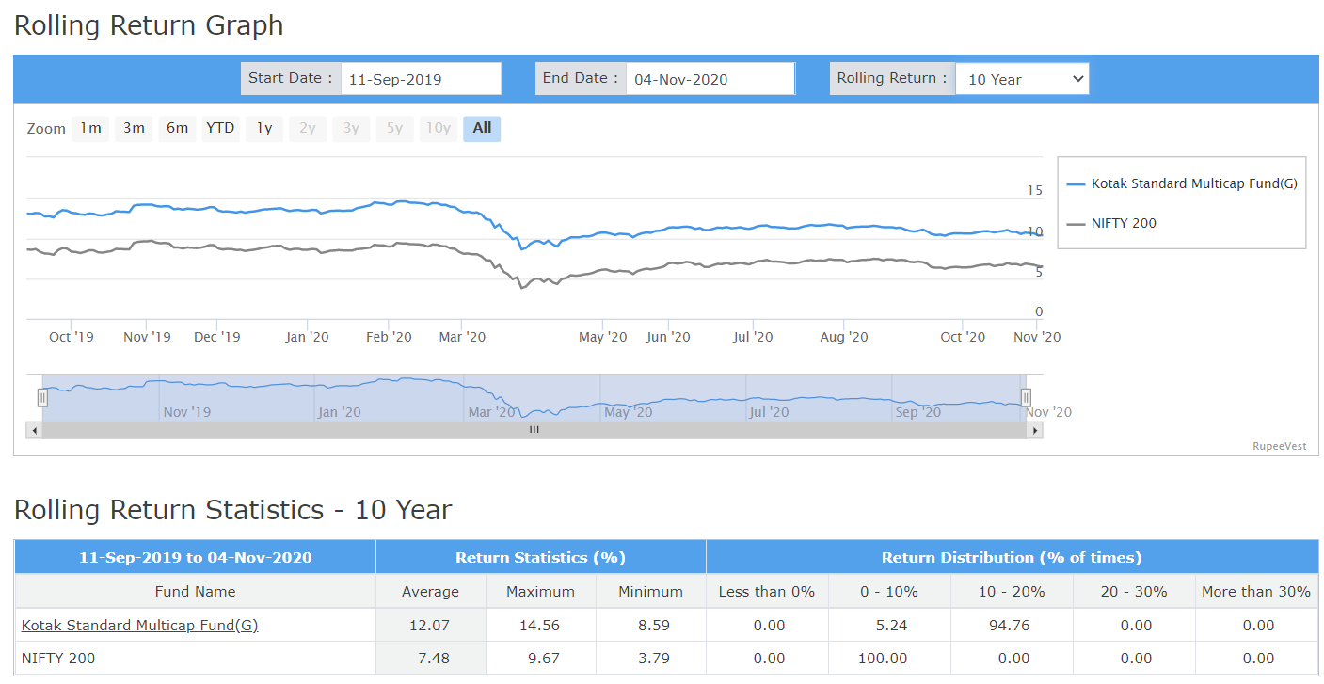Viewport: 1324px width, 684px height.
Task: Select the 6m zoom range
Action: click(x=177, y=128)
